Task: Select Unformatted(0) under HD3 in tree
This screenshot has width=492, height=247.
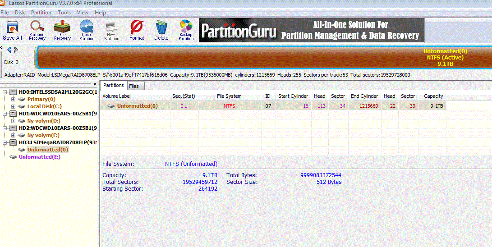Action: coord(48,150)
